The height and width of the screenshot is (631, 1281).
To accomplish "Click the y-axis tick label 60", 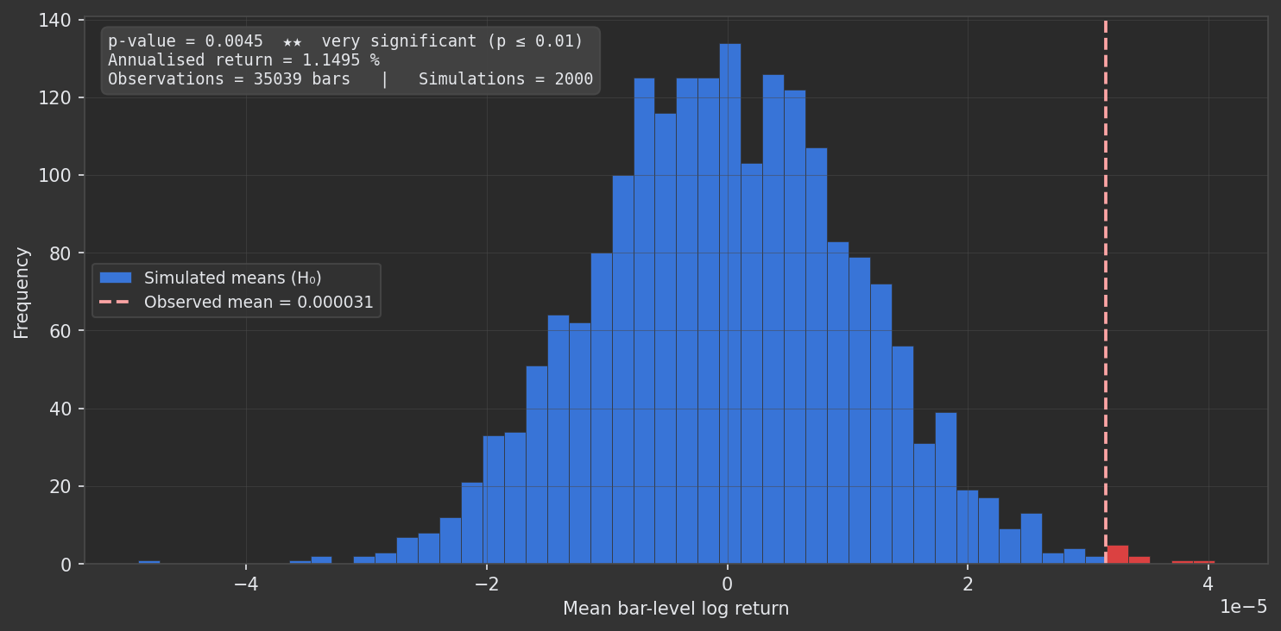I will coord(60,330).
